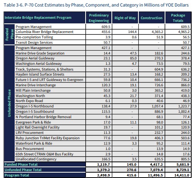Select the 'Bus Procurement' row label
This screenshot has height=178, width=192.
pos(30,149)
